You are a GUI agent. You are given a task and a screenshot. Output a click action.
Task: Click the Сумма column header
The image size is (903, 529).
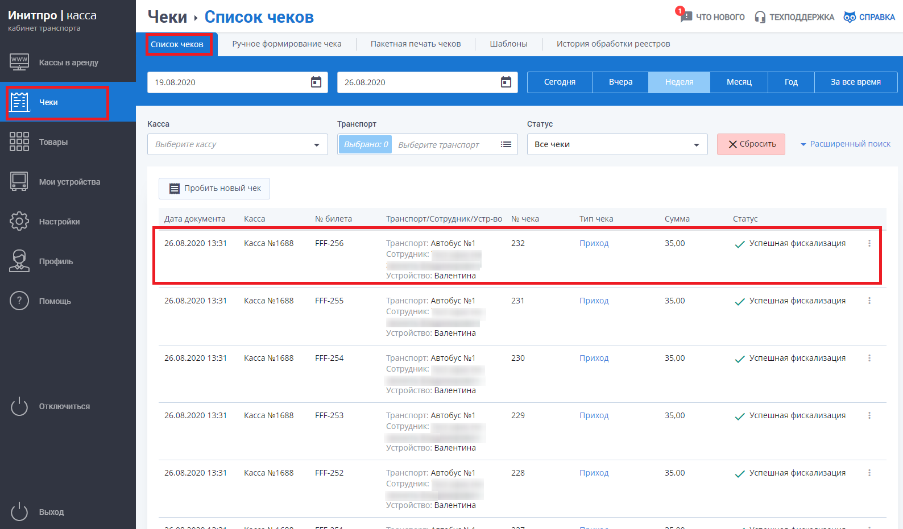[677, 219]
